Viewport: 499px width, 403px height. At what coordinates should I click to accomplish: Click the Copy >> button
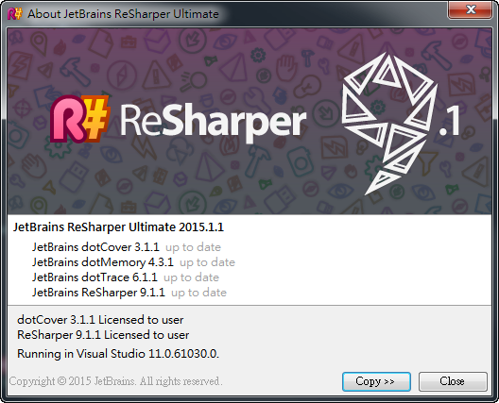376,381
